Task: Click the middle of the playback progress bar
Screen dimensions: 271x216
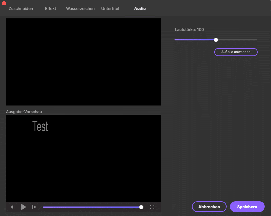Action: [92, 207]
